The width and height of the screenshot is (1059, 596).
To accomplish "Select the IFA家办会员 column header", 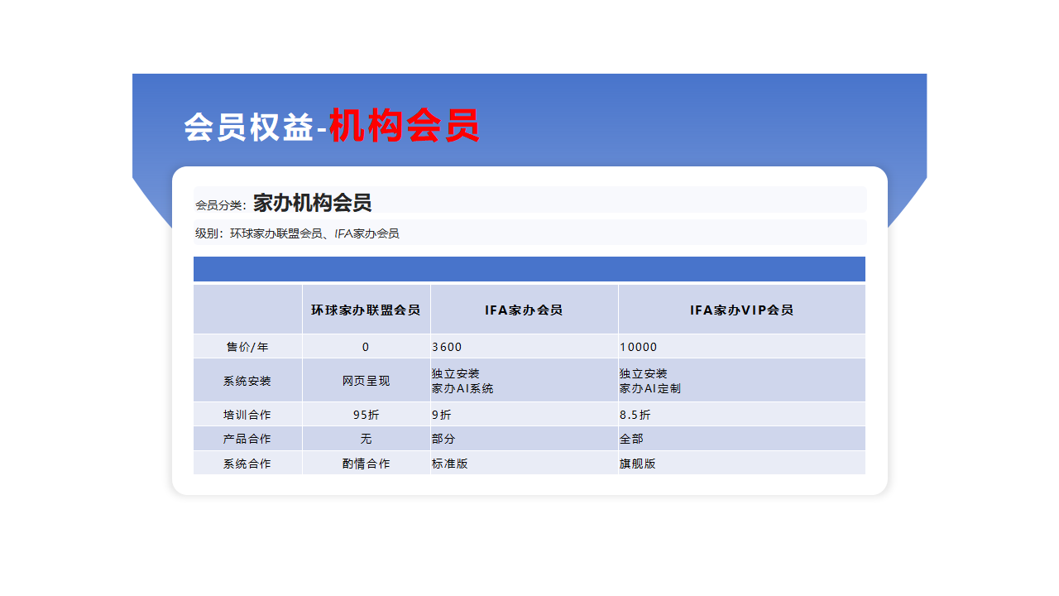I will (524, 310).
